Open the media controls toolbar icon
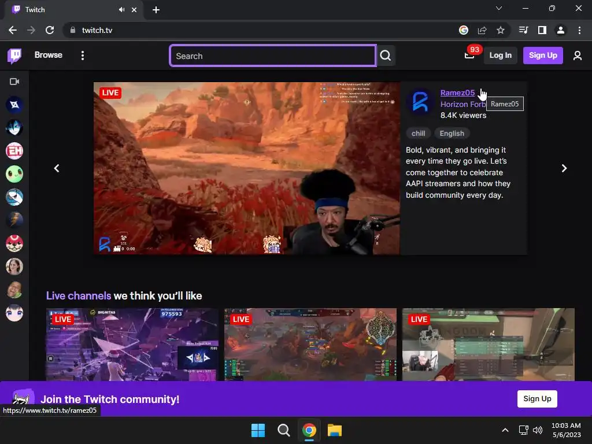 (x=524, y=30)
